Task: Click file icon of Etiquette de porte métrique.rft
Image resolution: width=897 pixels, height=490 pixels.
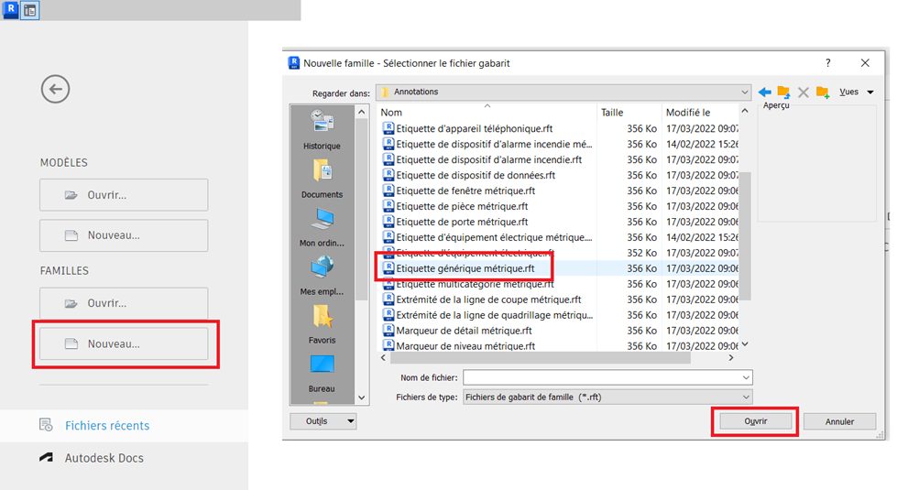Action: point(388,222)
